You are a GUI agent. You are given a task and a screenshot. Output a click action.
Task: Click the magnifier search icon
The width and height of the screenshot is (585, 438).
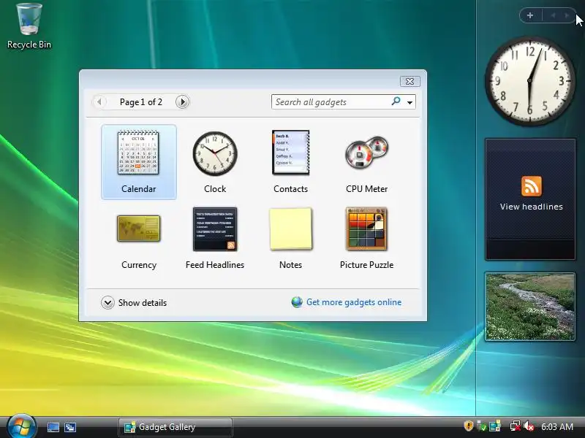(x=396, y=101)
